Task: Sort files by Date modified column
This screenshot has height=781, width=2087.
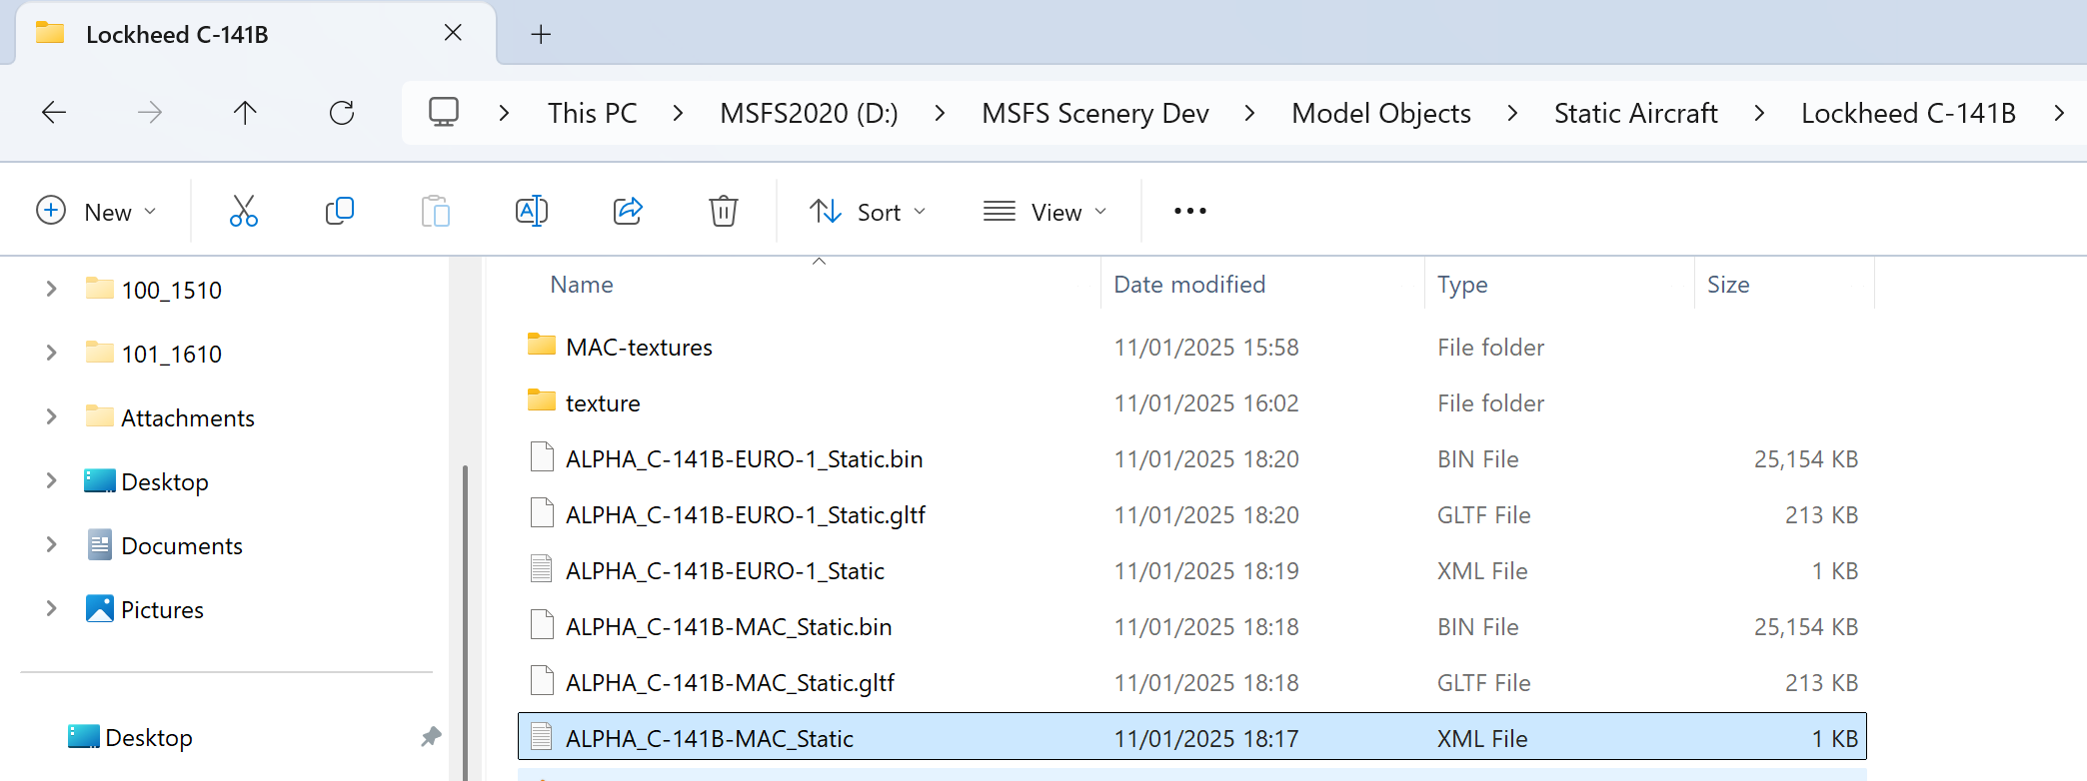Action: coord(1189,285)
